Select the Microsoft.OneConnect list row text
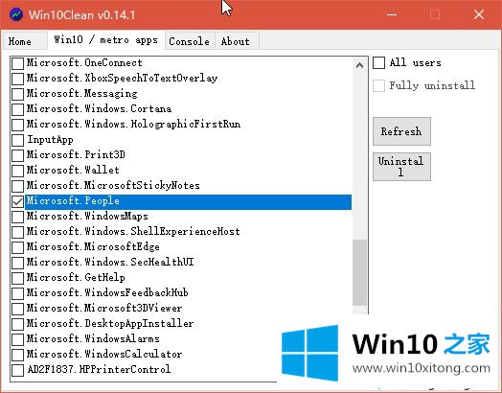This screenshot has width=502, height=393. [x=84, y=62]
